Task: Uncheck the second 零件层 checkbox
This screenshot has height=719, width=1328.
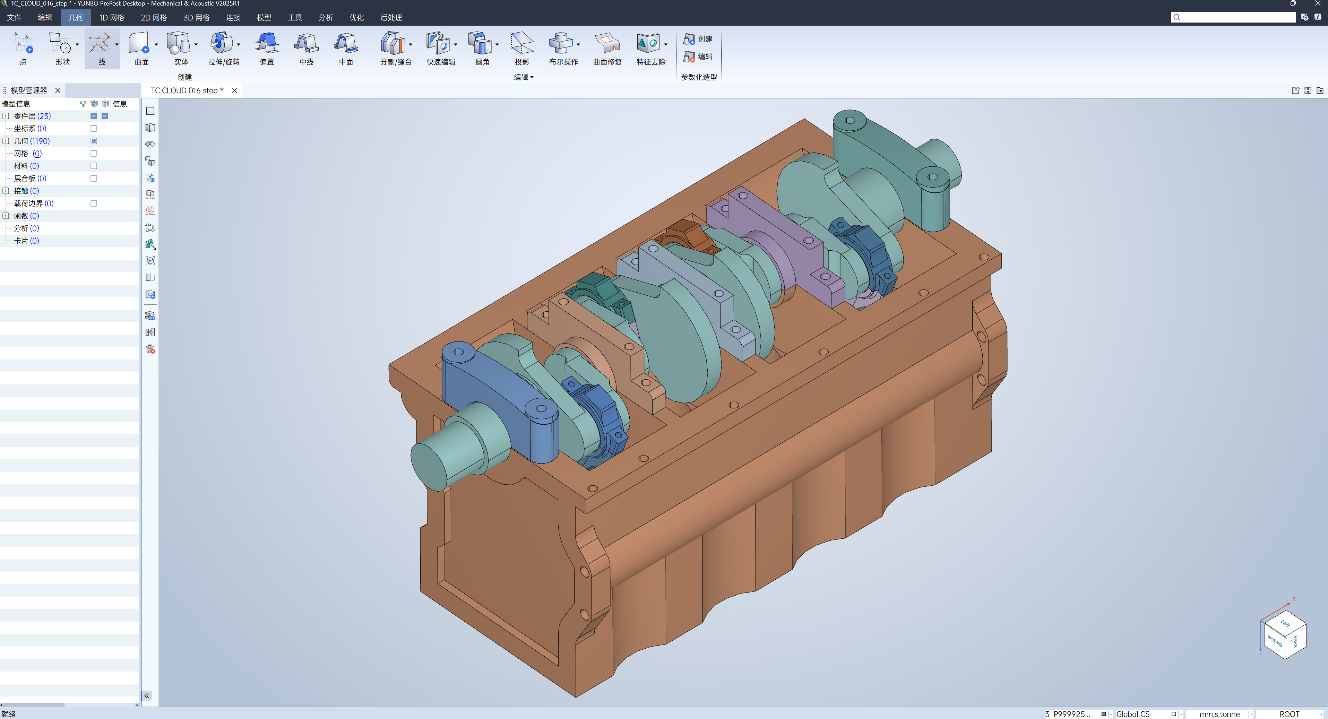Action: pos(105,116)
